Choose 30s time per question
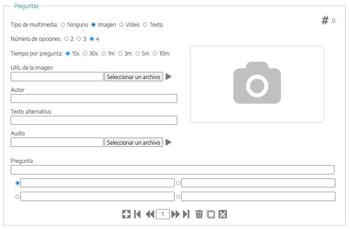Viewport: 350px width, 229px height. click(85, 54)
